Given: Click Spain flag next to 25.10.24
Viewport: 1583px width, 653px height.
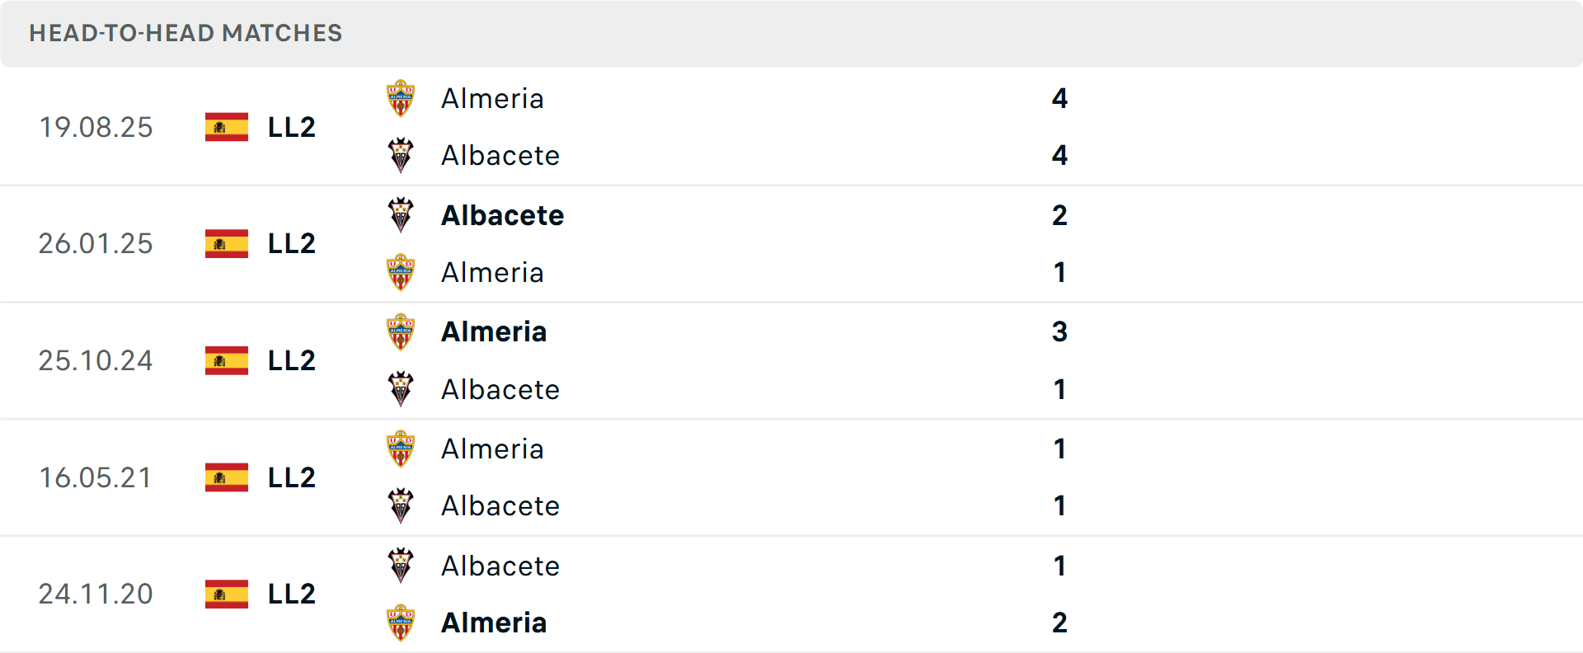Looking at the screenshot, I should [x=227, y=360].
